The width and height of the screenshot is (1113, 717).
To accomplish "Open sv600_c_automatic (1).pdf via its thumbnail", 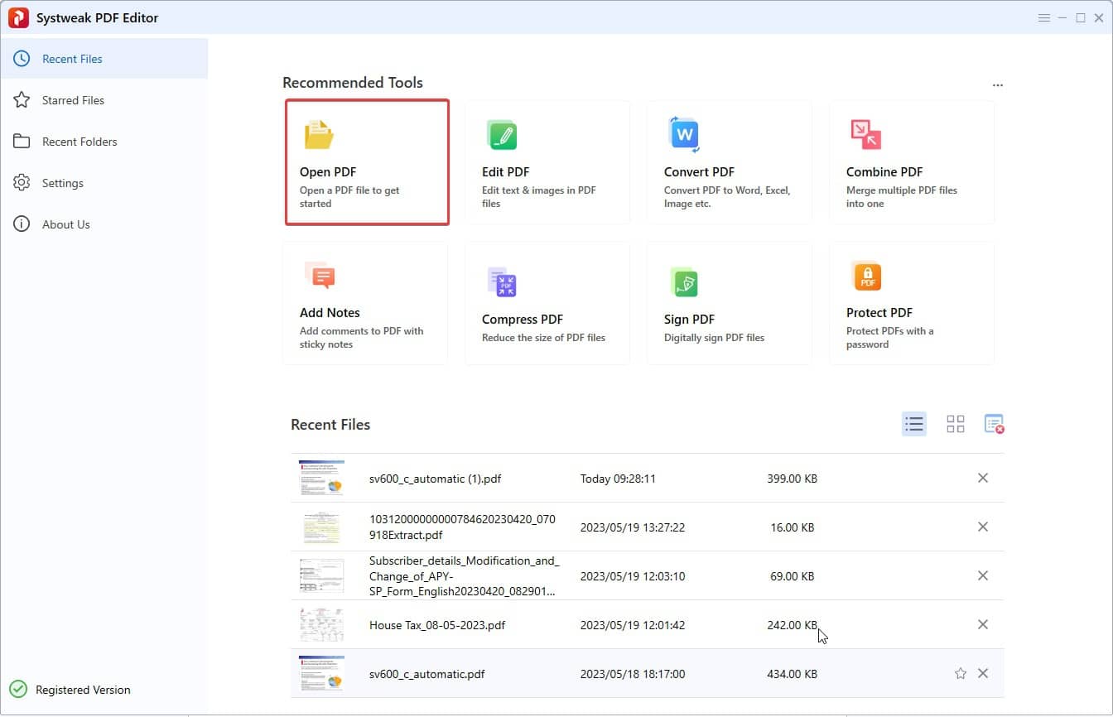I will point(321,478).
